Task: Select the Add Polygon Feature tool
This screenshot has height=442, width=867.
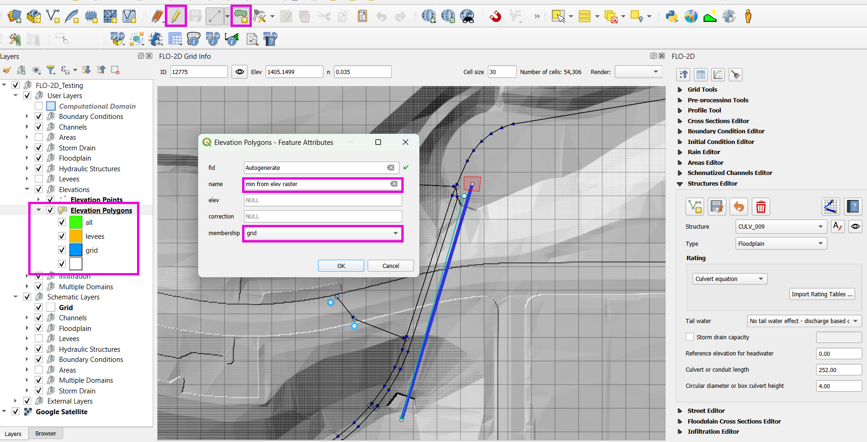Action: pyautogui.click(x=241, y=17)
